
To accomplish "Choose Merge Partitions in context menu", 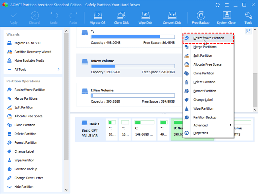I will (208, 47).
